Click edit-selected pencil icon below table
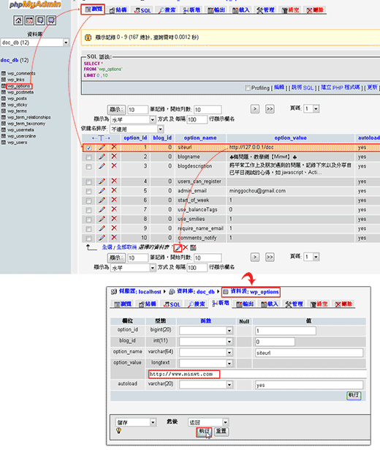The width and height of the screenshot is (380, 450). point(178,247)
